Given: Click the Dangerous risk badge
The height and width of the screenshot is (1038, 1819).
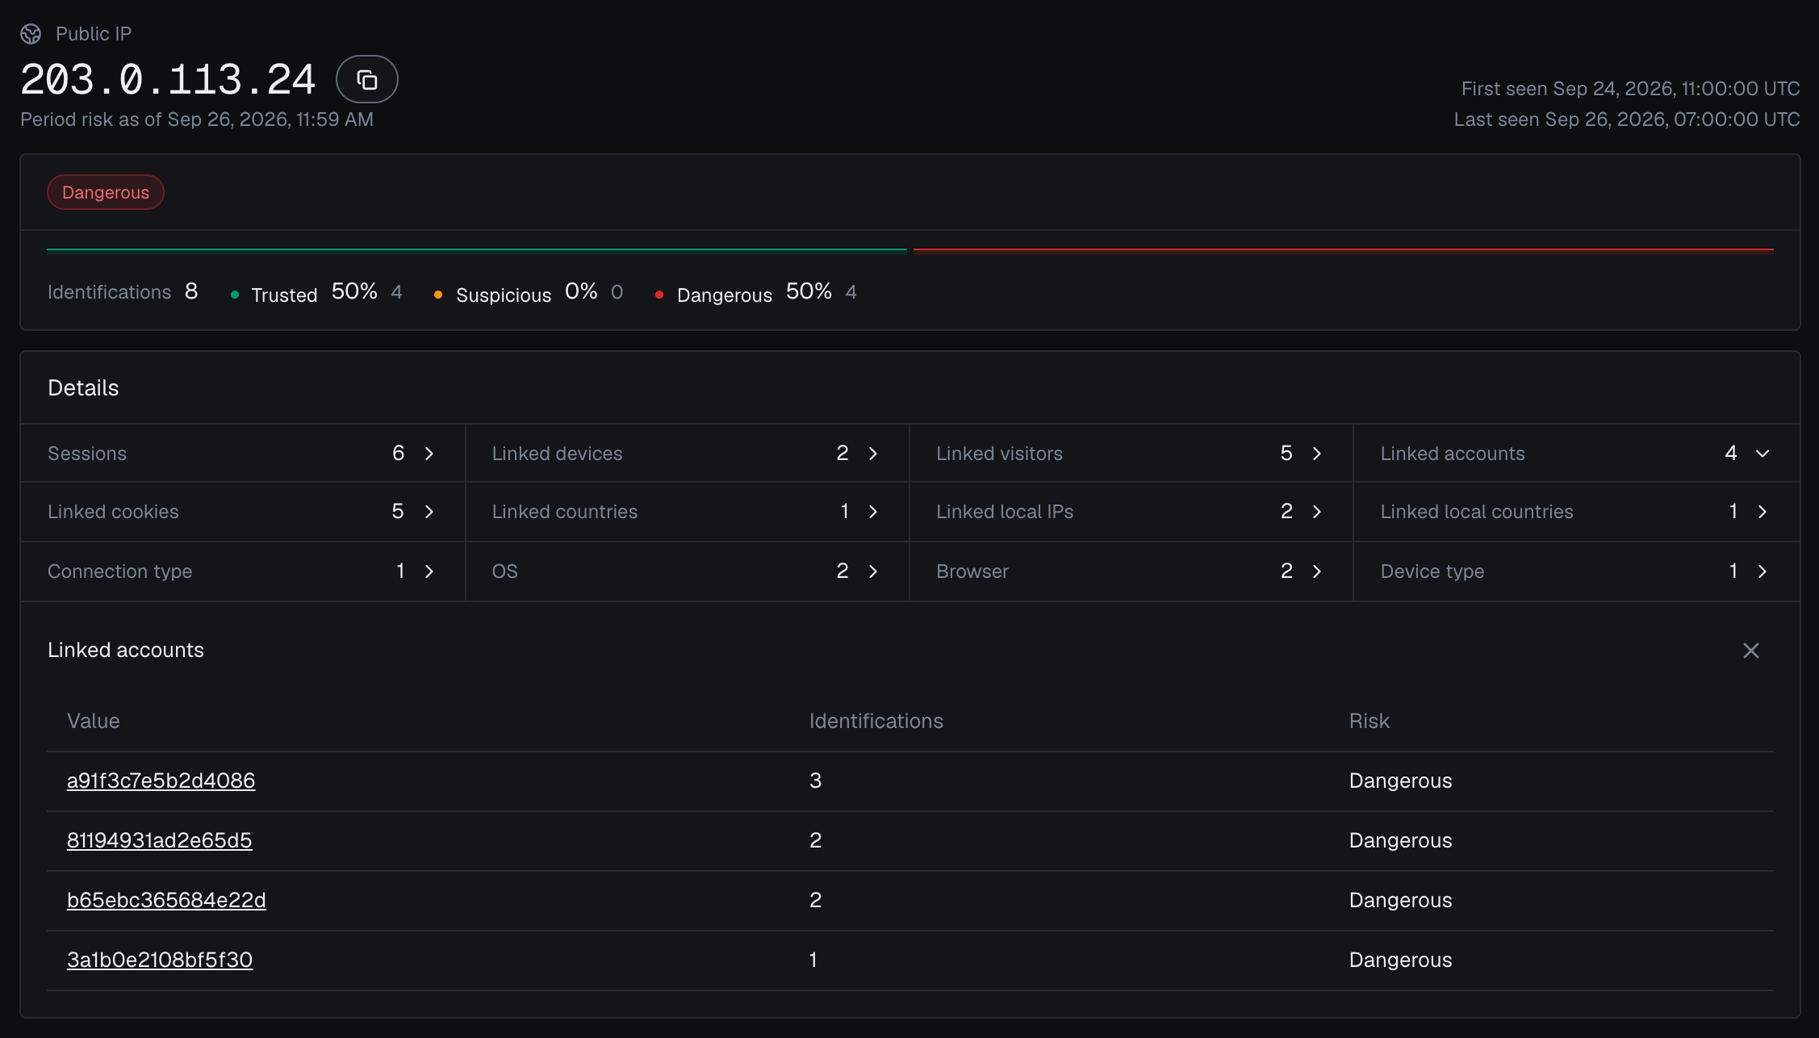Looking at the screenshot, I should [x=106, y=192].
